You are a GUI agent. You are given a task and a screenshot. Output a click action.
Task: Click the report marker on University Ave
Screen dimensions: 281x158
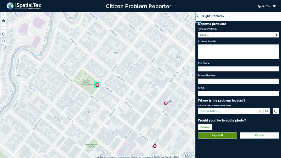click(x=166, y=103)
